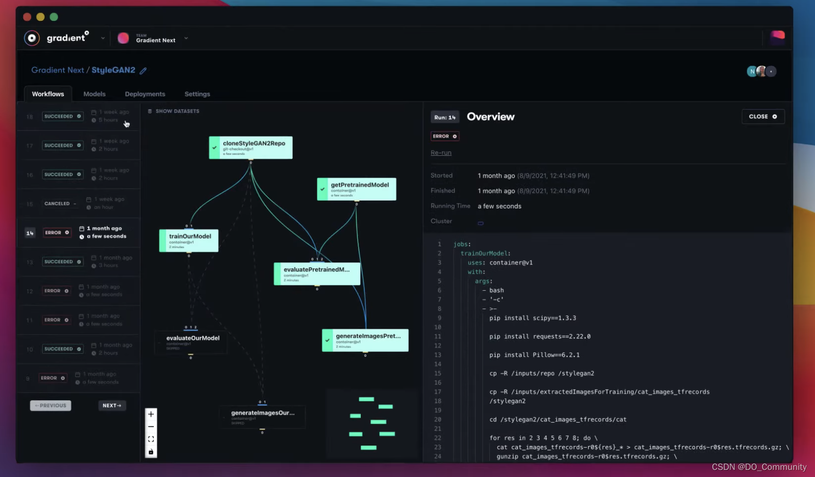Select run 17 SUCCEEDED status badge

62,145
